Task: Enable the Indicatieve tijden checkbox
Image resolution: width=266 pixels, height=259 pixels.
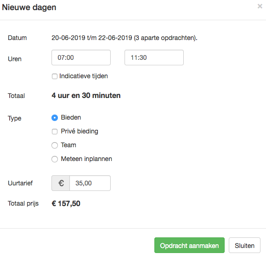Action: tap(55, 76)
